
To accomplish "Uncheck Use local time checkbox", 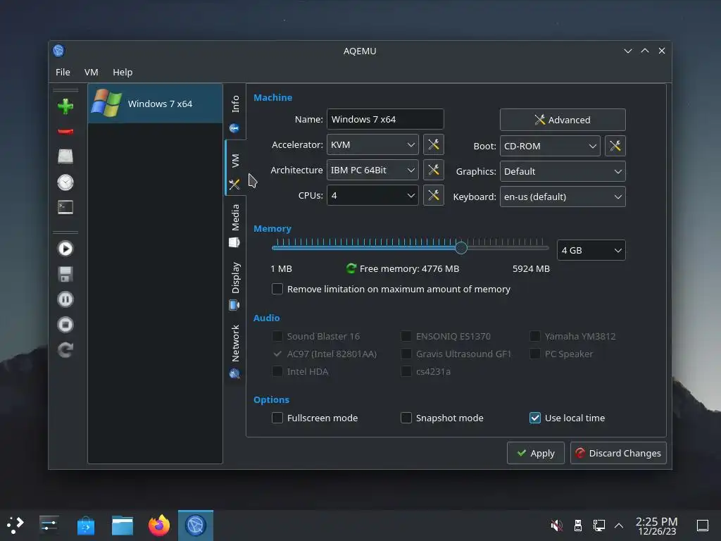I will point(535,418).
